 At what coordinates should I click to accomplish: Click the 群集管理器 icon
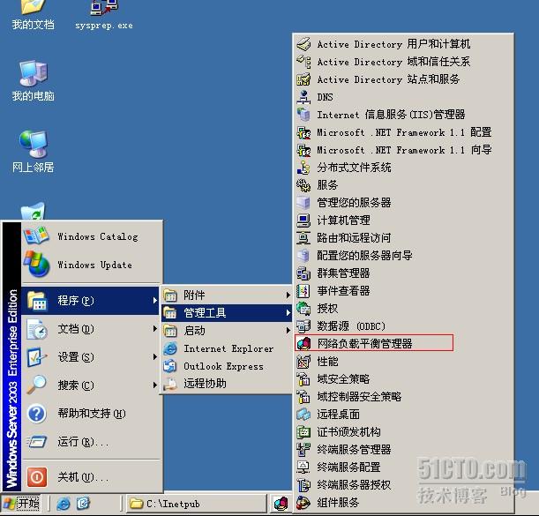point(303,273)
